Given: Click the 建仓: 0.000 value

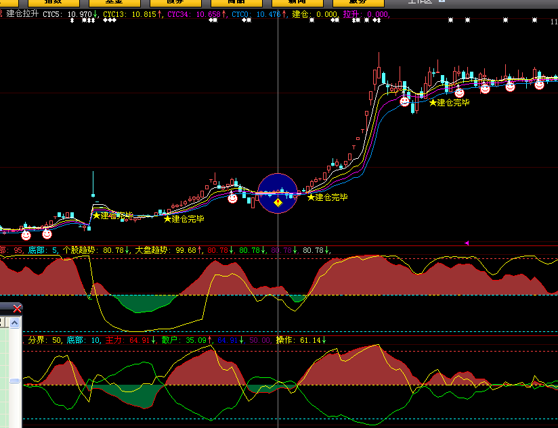Looking at the screenshot, I should tap(315, 14).
